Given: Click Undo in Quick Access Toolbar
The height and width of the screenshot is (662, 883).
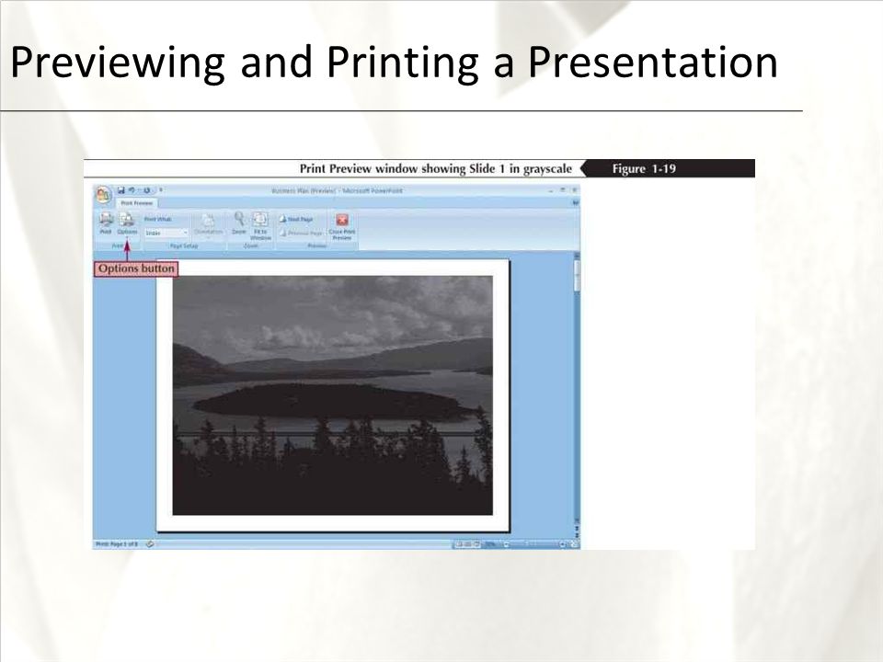Looking at the screenshot, I should coord(132,190).
